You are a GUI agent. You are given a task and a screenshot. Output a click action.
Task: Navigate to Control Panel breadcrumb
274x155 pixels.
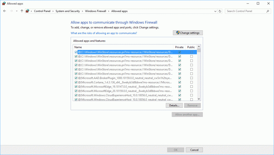42,11
